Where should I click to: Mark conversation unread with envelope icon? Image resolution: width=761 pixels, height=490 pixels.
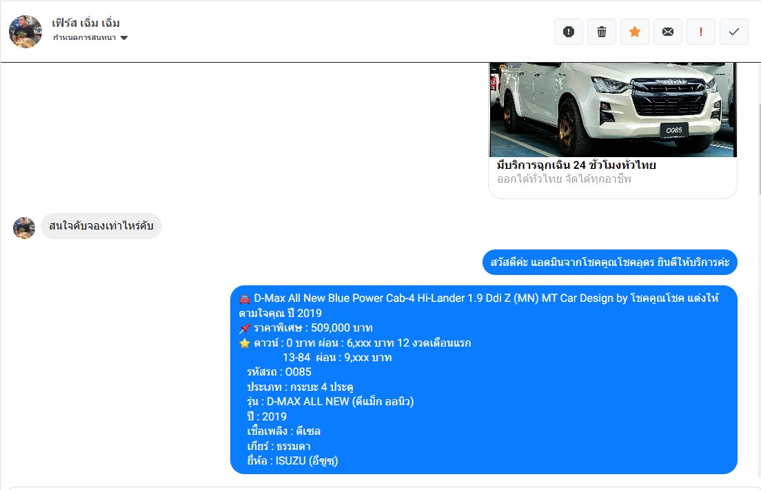point(668,32)
